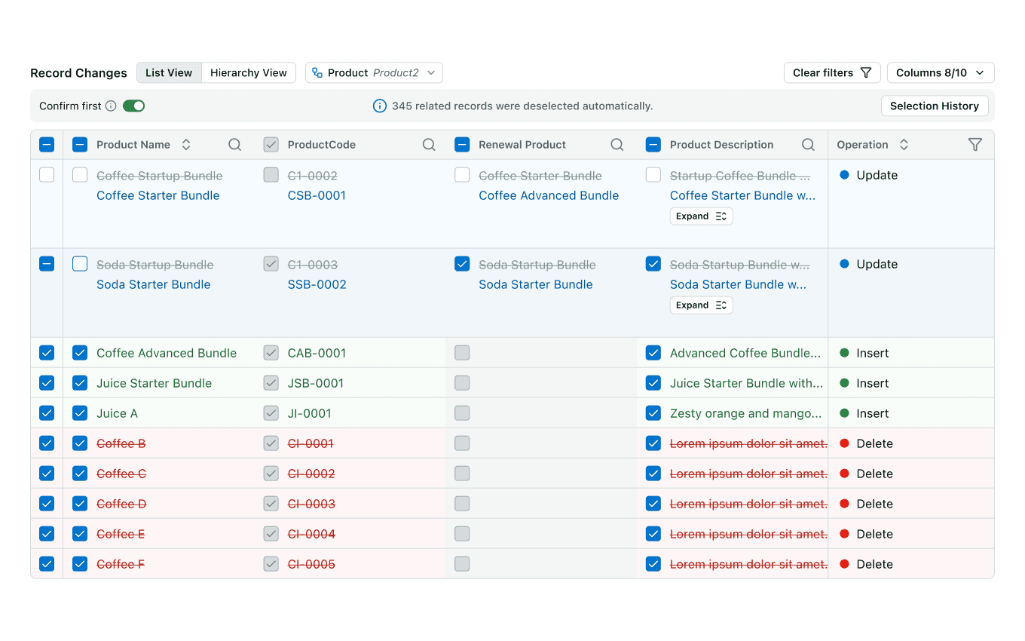Switch to Hierarchy View tab
Viewport: 1025px width, 641px height.
249,72
